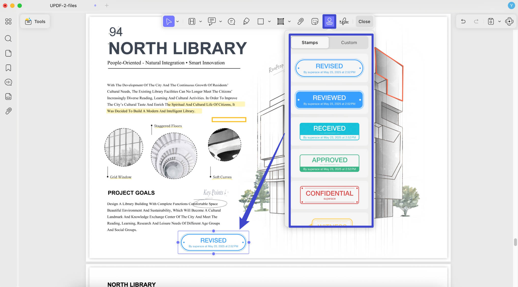The image size is (518, 287).
Task: Open the UPDF AI assistant icon
Action: click(x=509, y=22)
